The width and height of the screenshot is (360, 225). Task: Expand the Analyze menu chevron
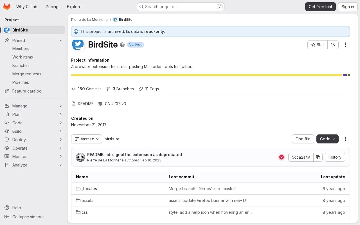(61, 165)
